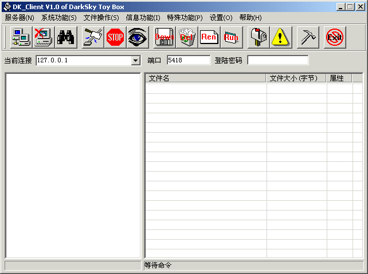The height and width of the screenshot is (274, 368).
Task: Click the login password input field
Action: pyautogui.click(x=277, y=60)
